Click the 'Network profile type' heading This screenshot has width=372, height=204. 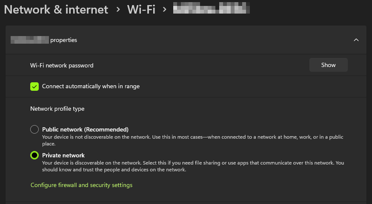pyautogui.click(x=57, y=109)
